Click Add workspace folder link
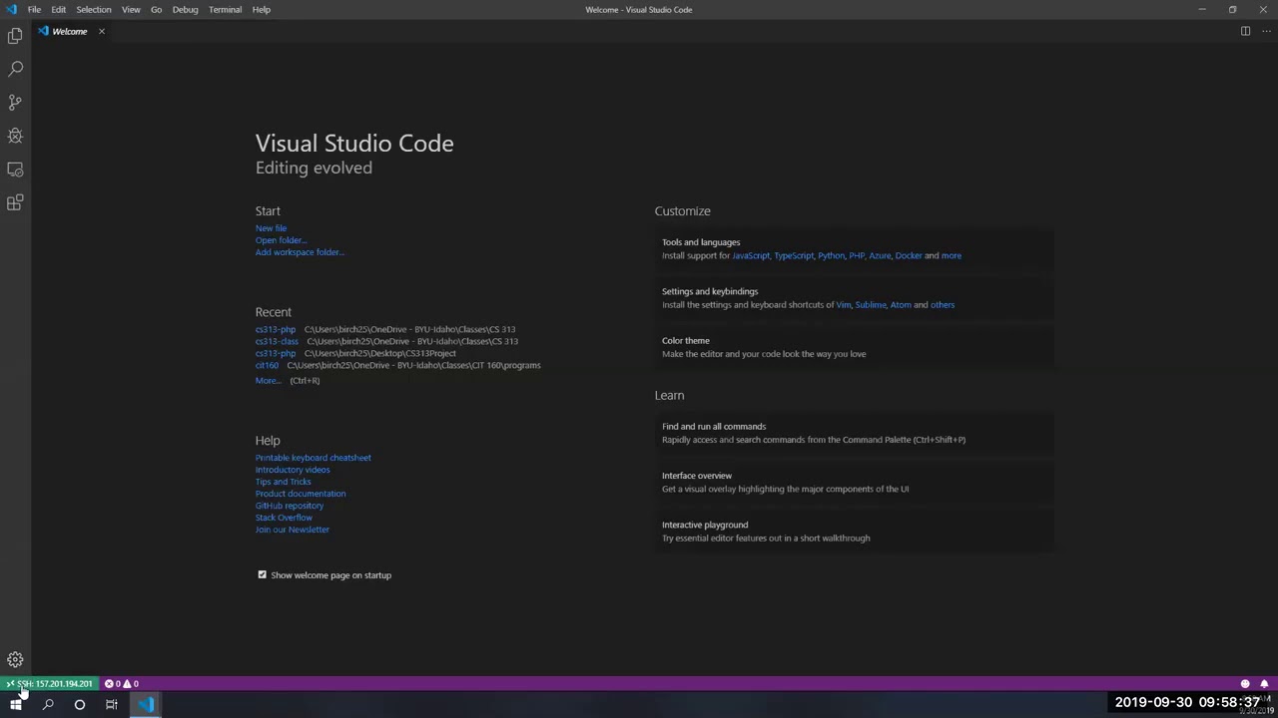The width and height of the screenshot is (1278, 718). click(x=300, y=252)
